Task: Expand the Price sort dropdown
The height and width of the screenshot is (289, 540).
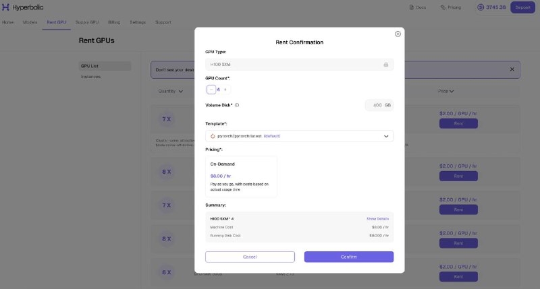Action: tap(446, 92)
